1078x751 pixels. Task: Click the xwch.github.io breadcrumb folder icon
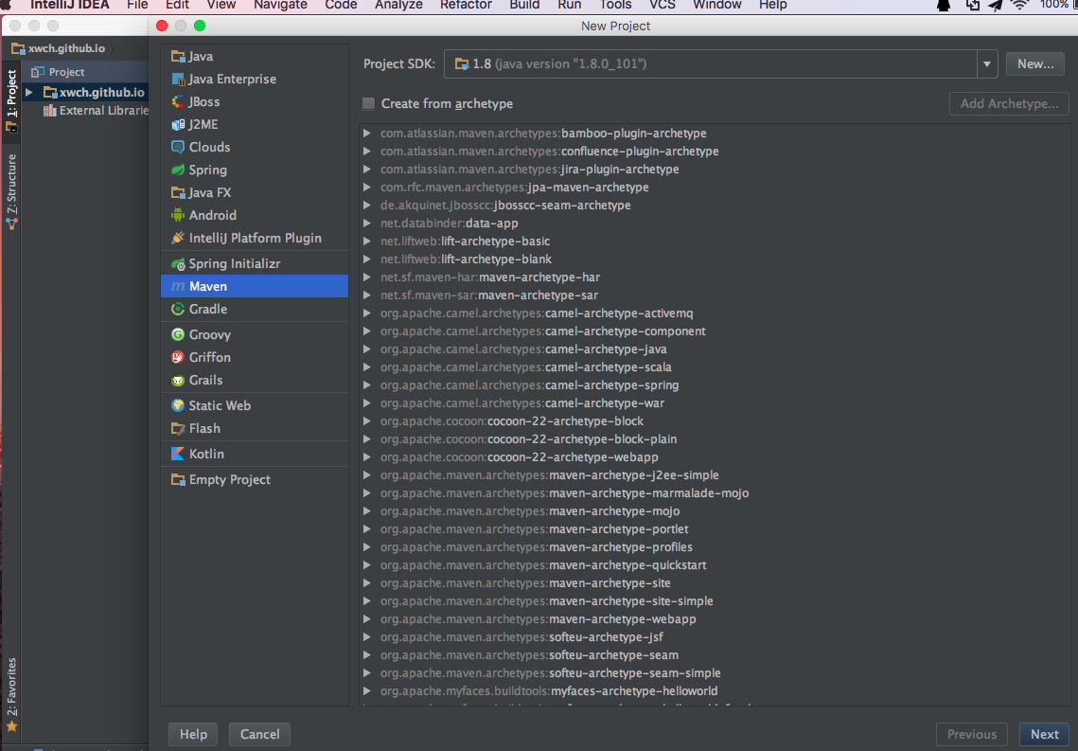point(18,48)
